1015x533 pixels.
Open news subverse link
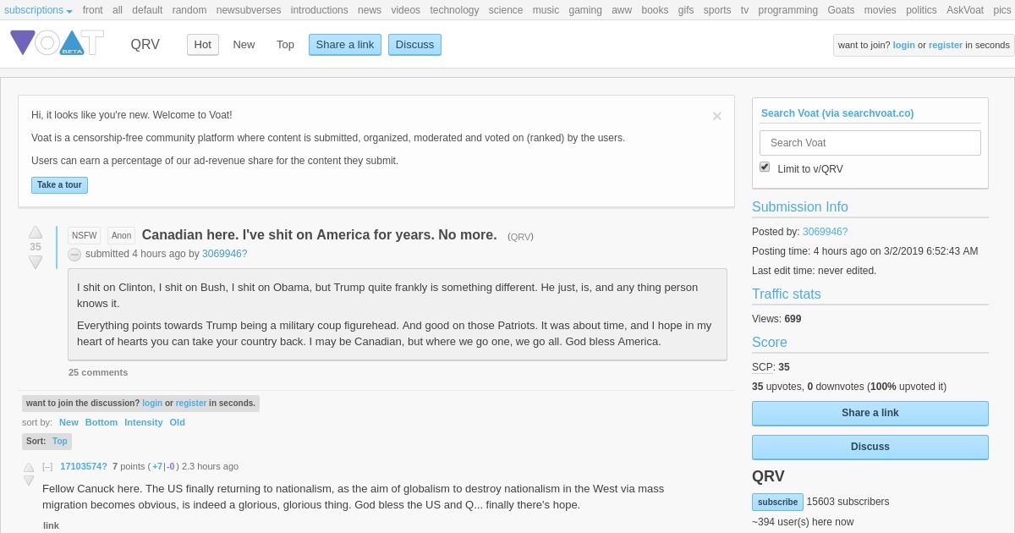coord(370,10)
